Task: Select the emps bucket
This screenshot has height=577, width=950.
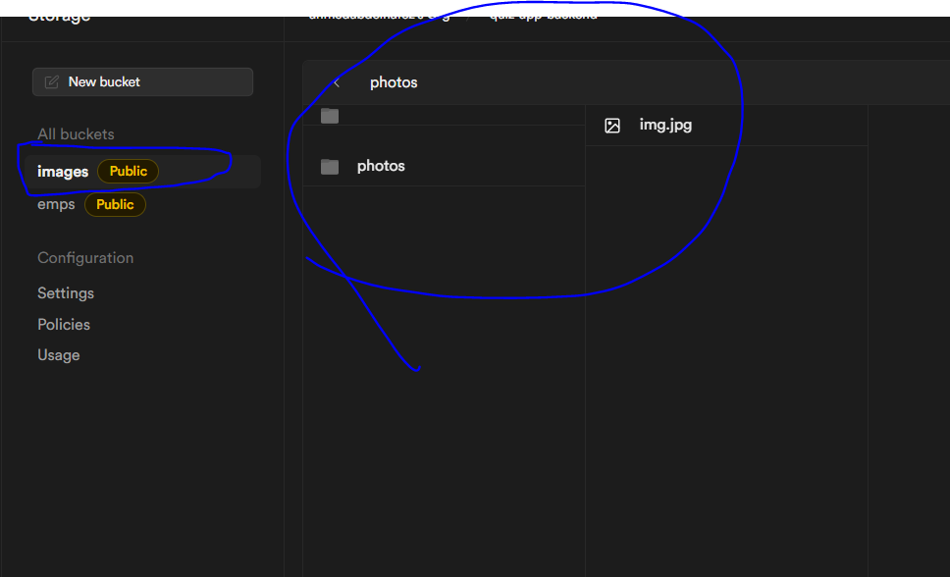Action: [56, 204]
